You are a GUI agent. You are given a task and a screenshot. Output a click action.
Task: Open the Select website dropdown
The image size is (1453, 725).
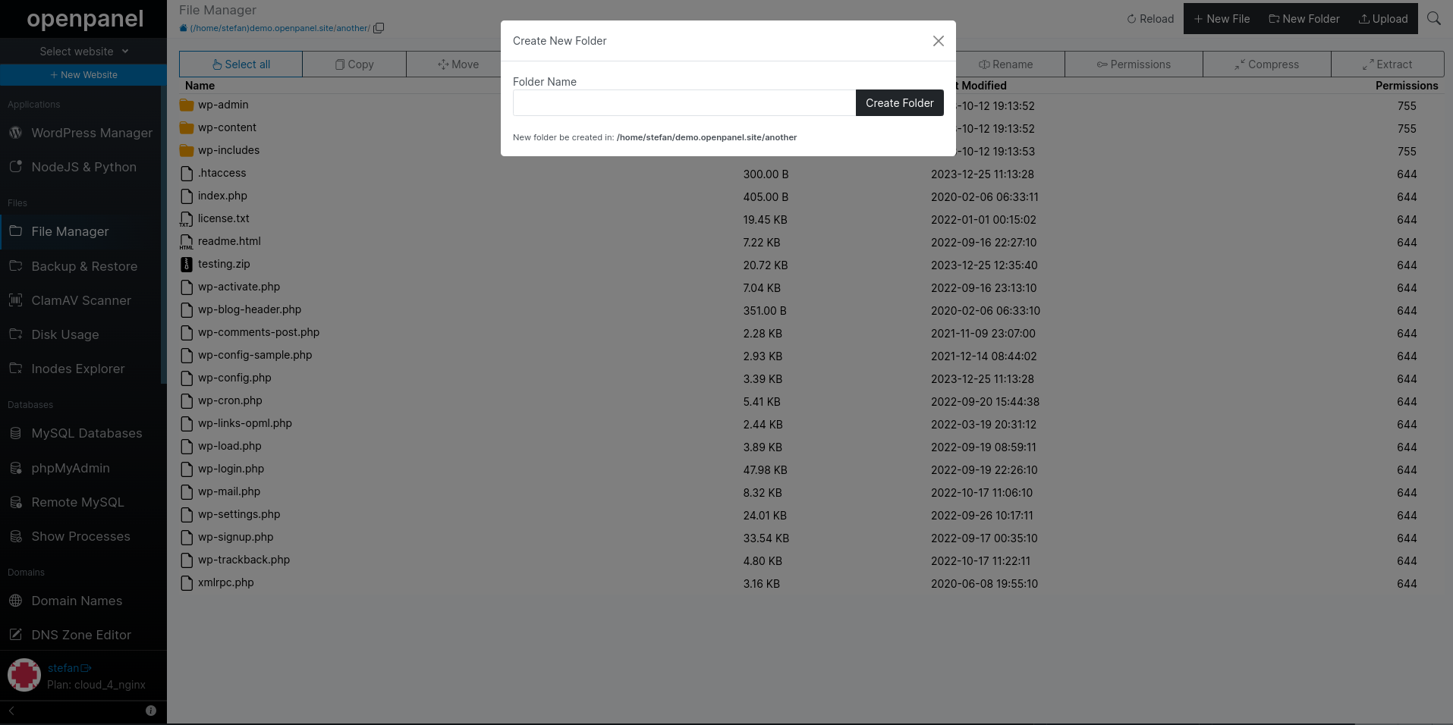pos(83,52)
